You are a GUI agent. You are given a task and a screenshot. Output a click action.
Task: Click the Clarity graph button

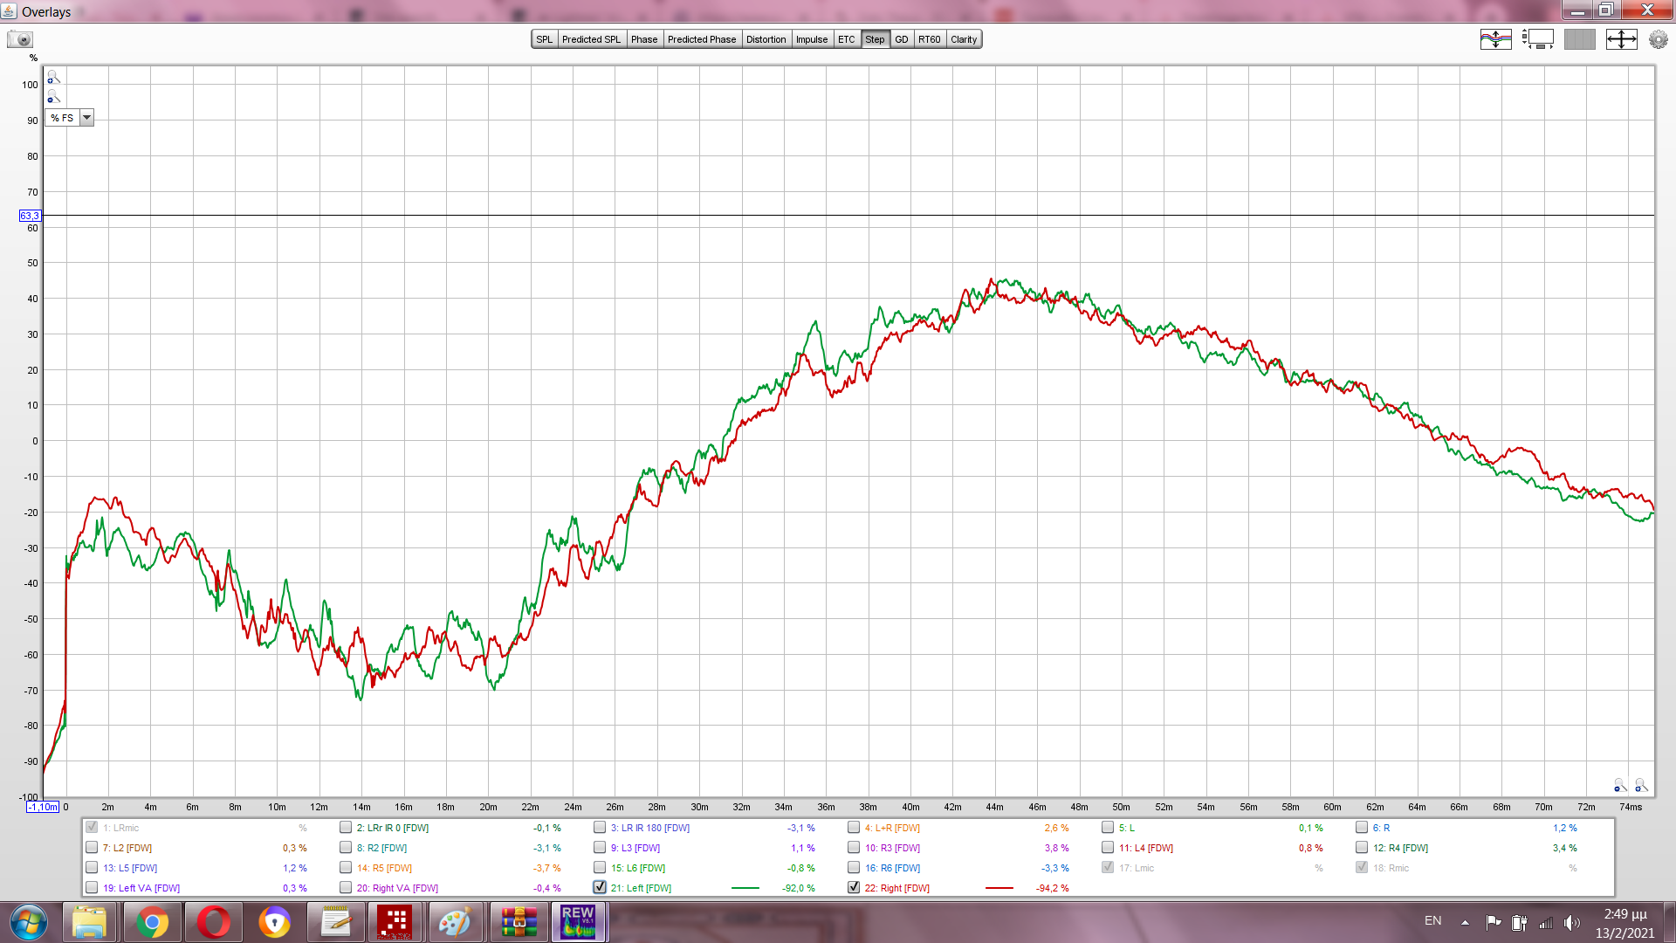(x=964, y=39)
